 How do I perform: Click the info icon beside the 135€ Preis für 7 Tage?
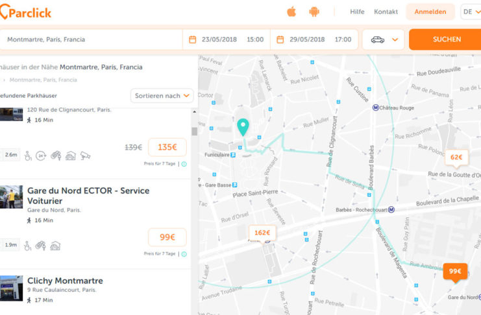pyautogui.click(x=184, y=164)
